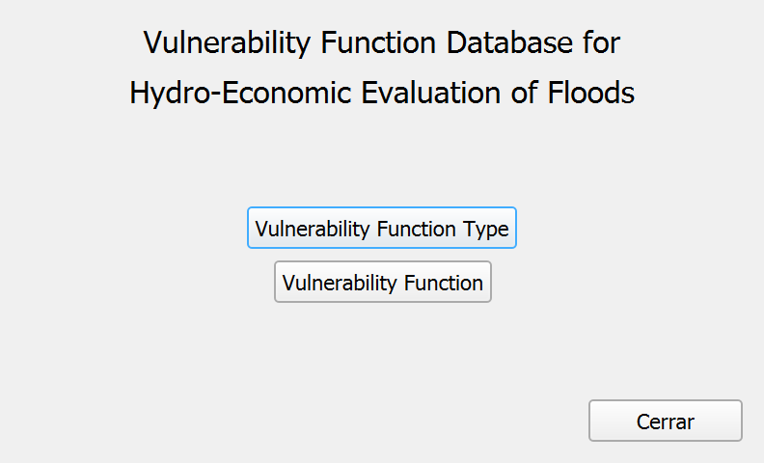Activate the blue-outlined Vulnerability Function Type button

pyautogui.click(x=381, y=228)
